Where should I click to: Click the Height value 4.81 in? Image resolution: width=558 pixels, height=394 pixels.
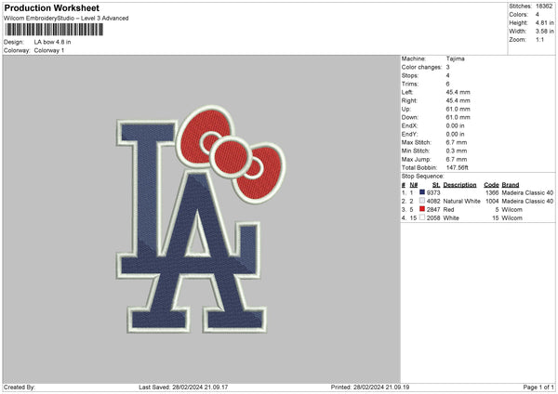(x=544, y=22)
